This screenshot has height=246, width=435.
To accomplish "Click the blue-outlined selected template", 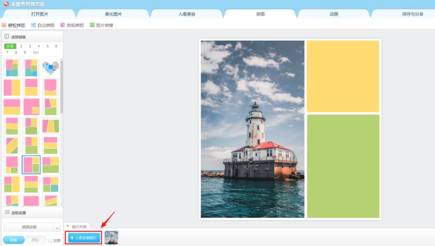I will pos(31,165).
